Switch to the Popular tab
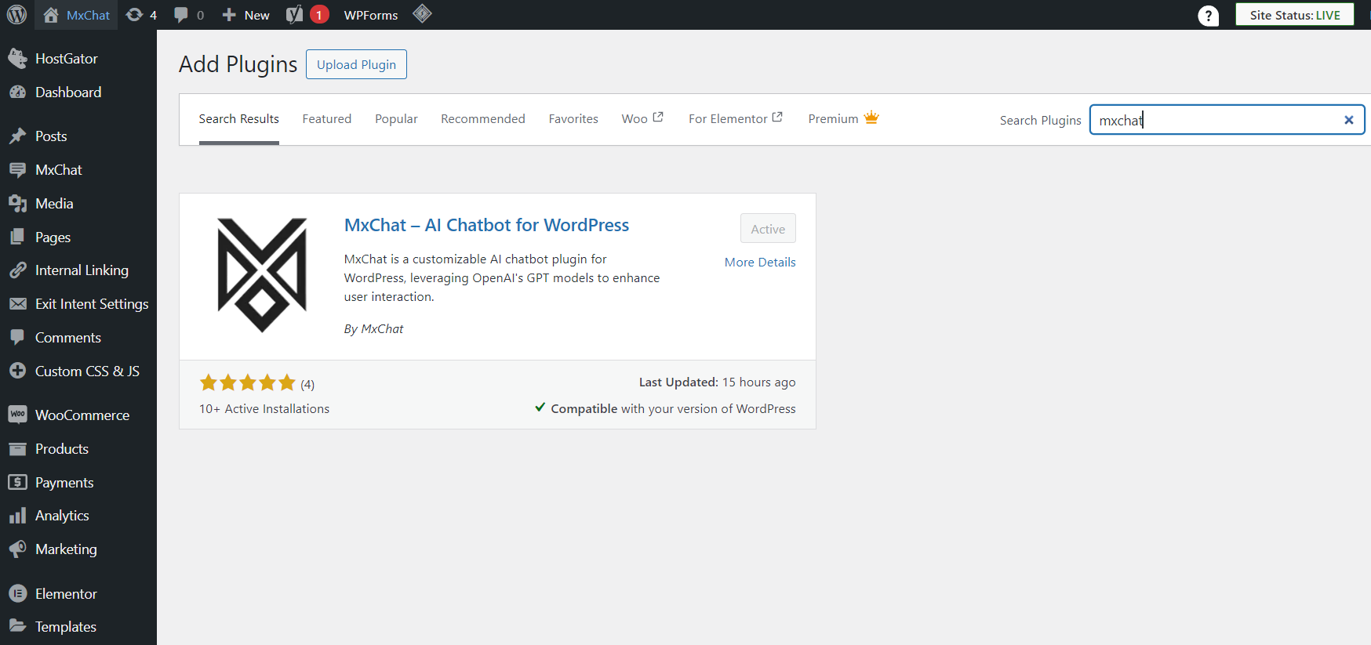1371x645 pixels. pyautogui.click(x=396, y=119)
